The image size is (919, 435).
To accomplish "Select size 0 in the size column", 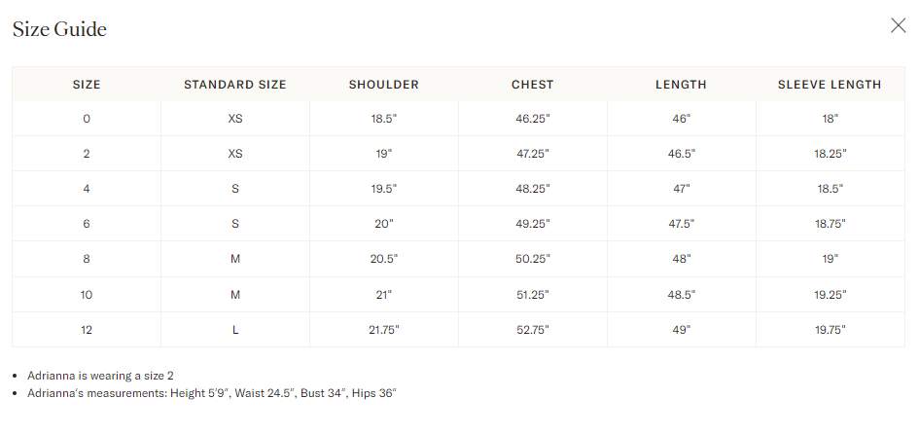I will pyautogui.click(x=87, y=119).
